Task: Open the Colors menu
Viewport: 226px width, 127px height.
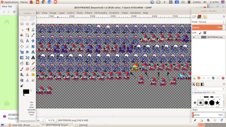Action: point(71,13)
